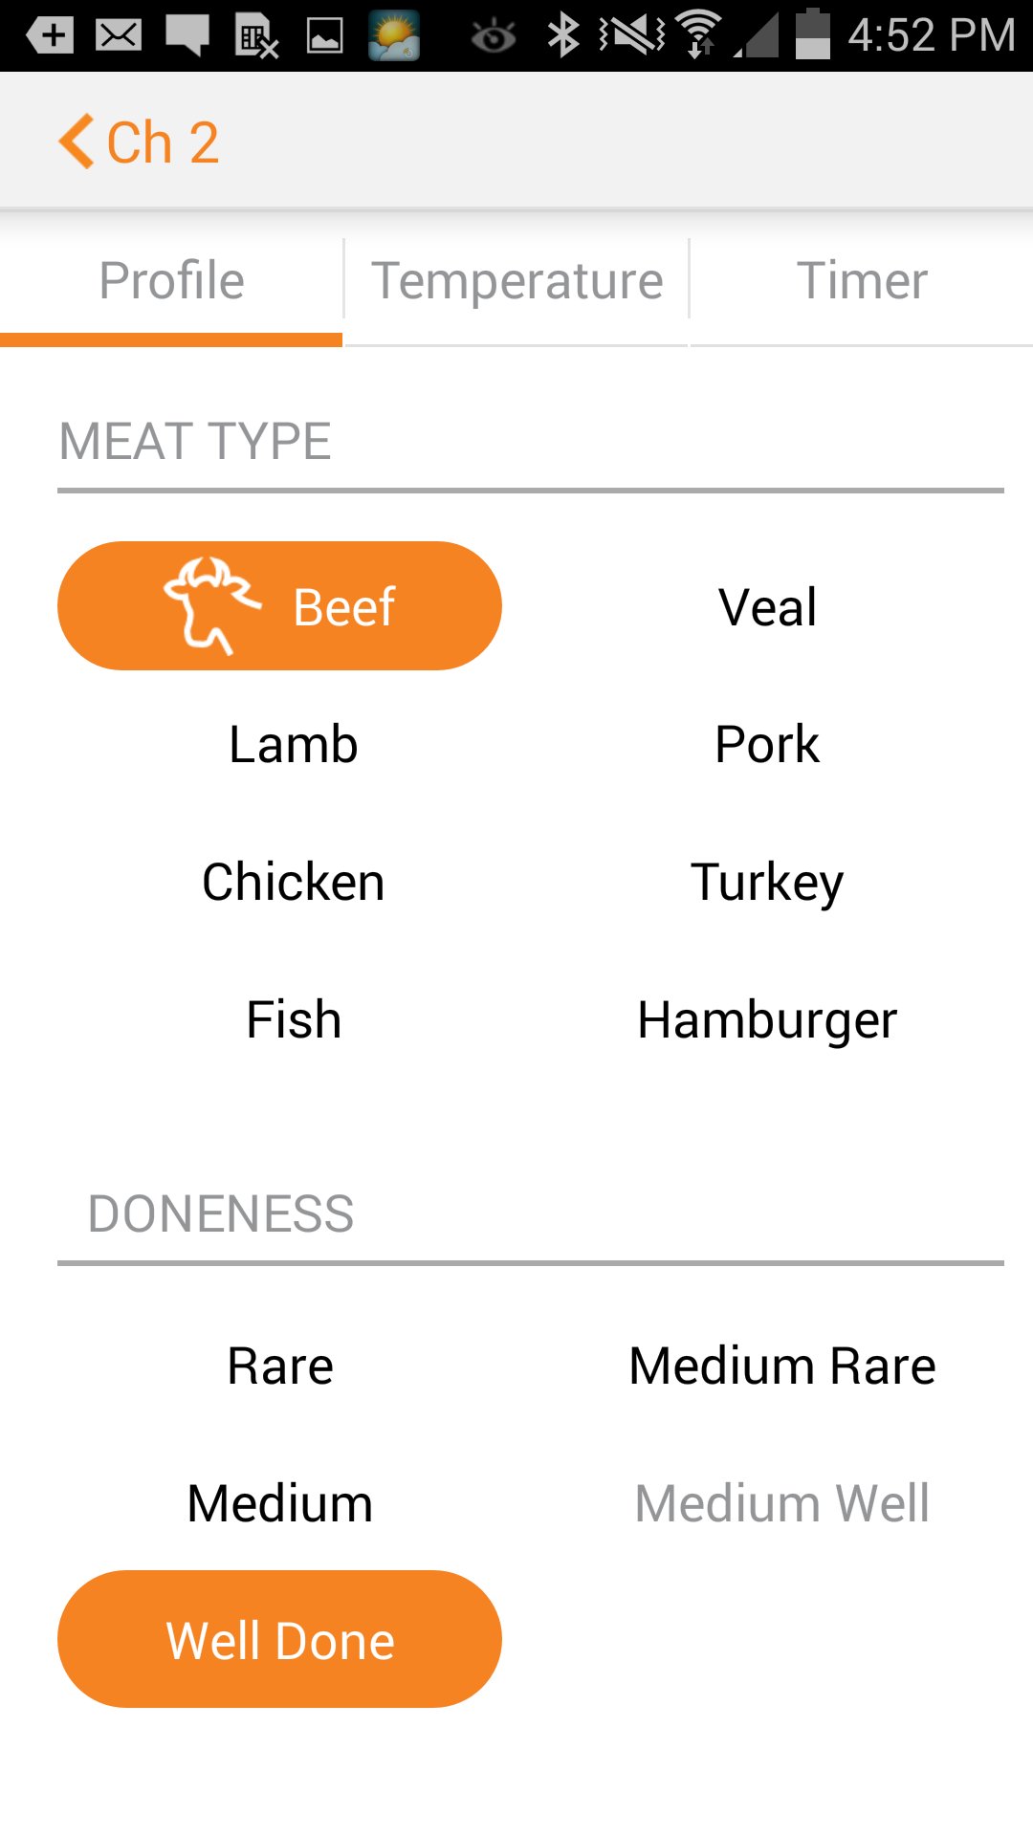
Task: Tap the Bluetooth status icon
Action: click(562, 36)
